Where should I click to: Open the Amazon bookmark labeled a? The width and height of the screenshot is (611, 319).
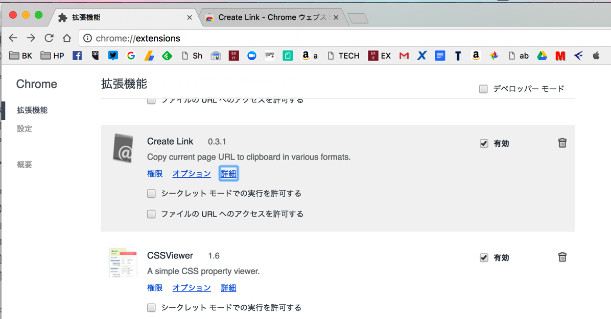pyautogui.click(x=310, y=56)
